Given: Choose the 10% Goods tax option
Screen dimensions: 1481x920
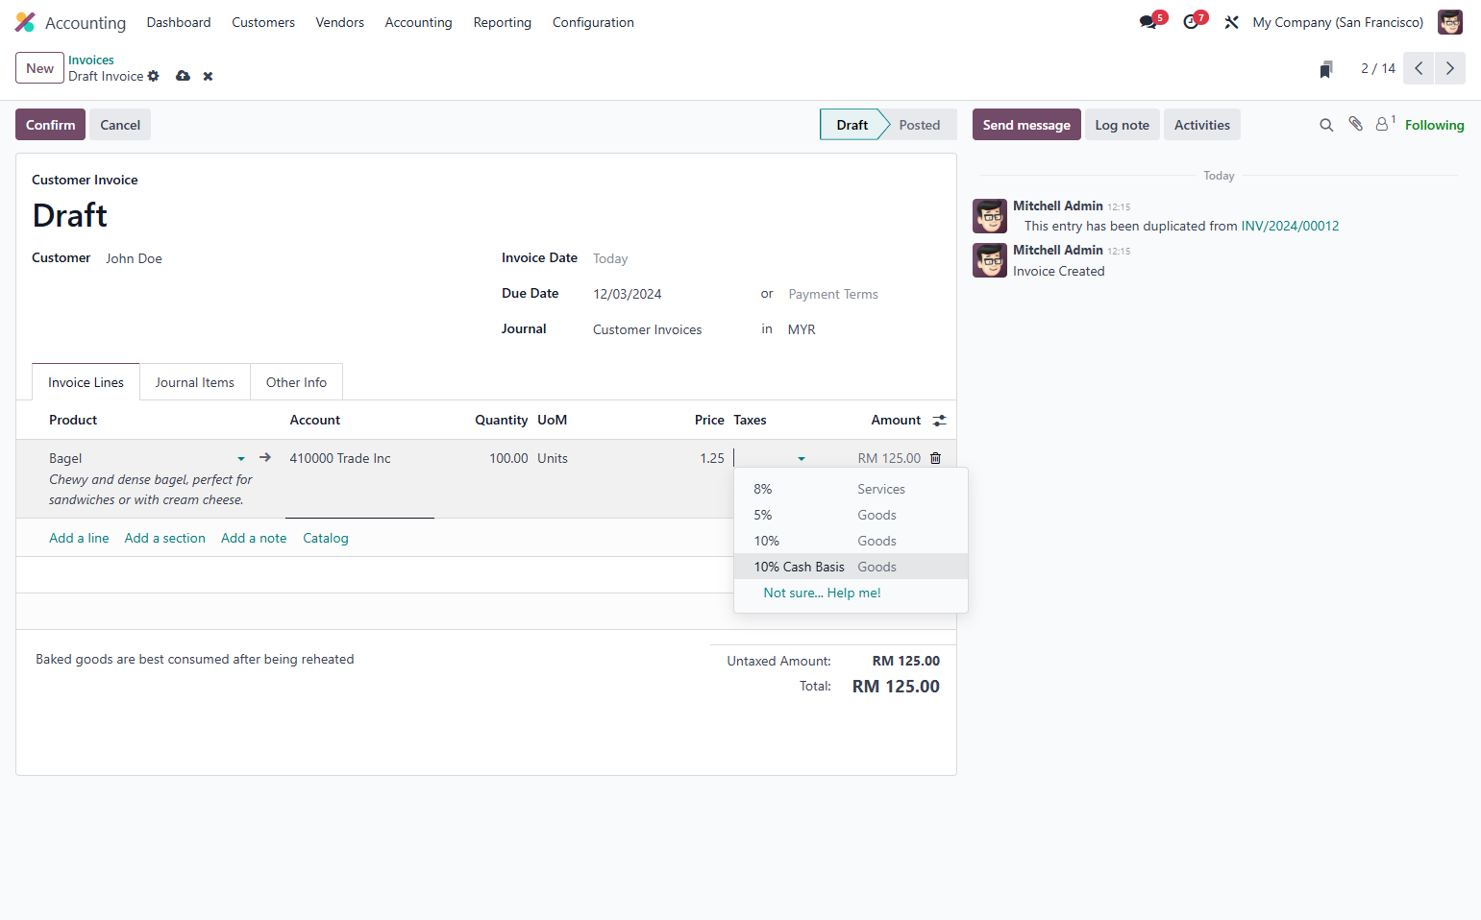Looking at the screenshot, I should click(851, 541).
